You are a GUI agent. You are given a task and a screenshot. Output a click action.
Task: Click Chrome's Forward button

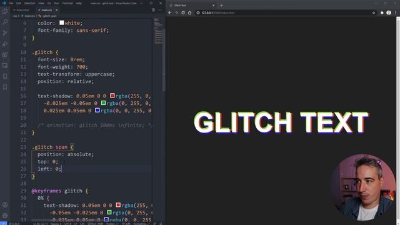click(x=176, y=12)
